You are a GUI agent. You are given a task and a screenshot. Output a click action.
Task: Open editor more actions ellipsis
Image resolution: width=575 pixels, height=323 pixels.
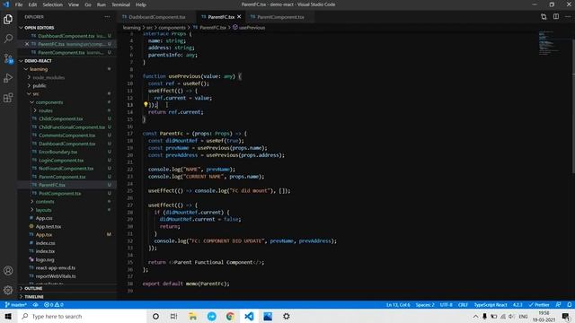coord(568,17)
